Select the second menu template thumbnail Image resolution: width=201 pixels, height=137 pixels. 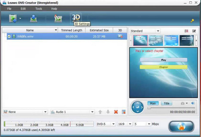pos(156,41)
